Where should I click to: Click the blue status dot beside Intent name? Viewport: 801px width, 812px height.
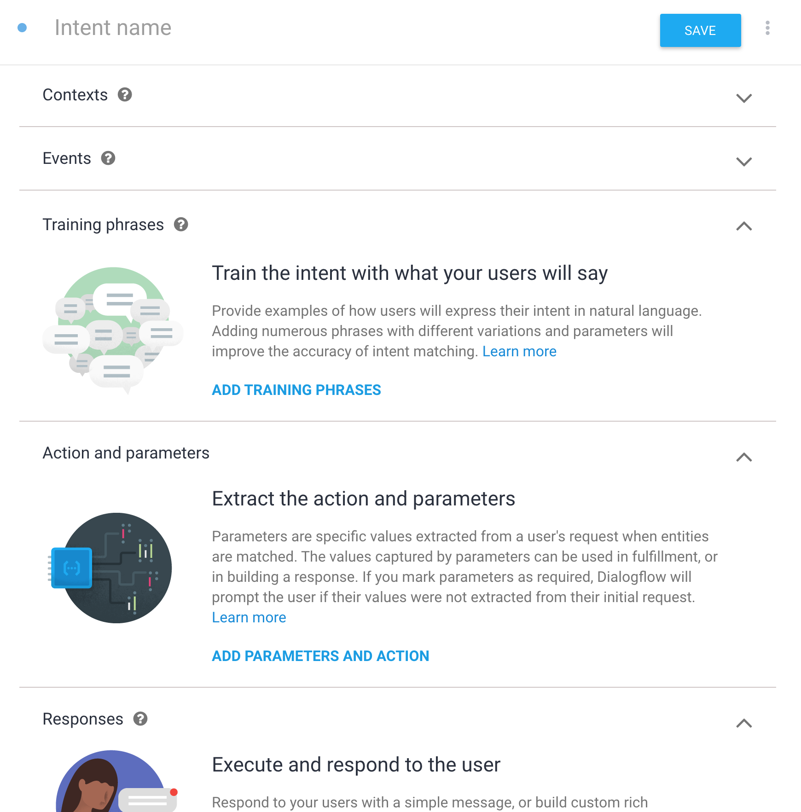(x=22, y=28)
